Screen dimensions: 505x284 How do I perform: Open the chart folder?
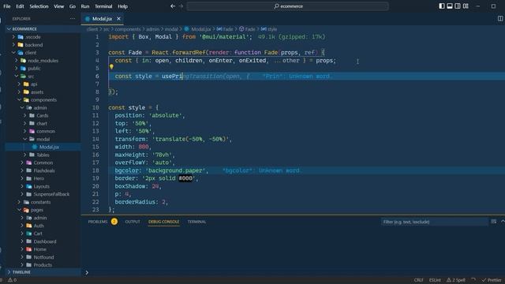43,123
